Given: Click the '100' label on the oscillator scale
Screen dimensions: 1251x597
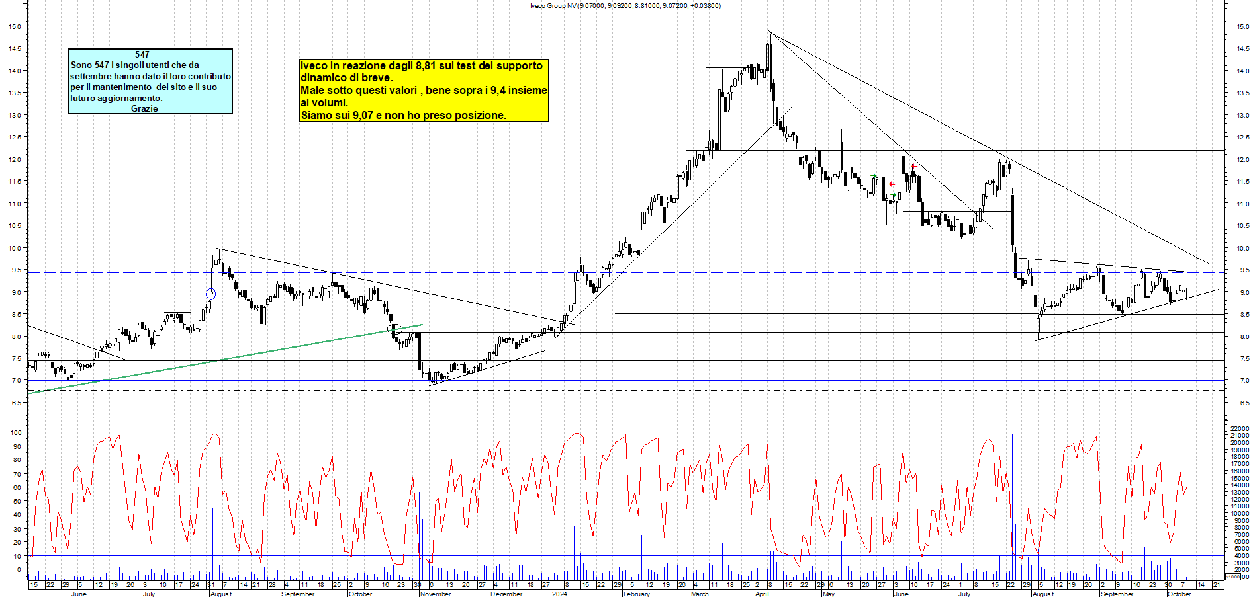Looking at the screenshot, I should 15,432.
